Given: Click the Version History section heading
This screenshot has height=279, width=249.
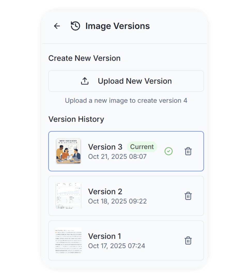Looking at the screenshot, I should click(76, 119).
